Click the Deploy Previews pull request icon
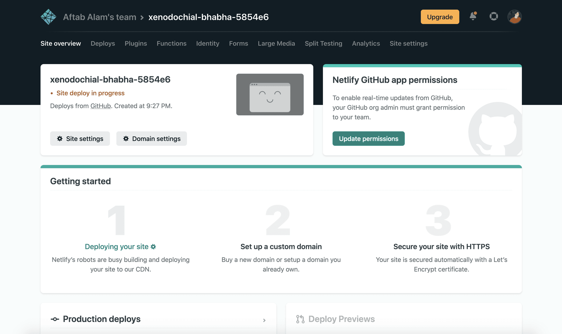562x334 pixels. pyautogui.click(x=300, y=319)
